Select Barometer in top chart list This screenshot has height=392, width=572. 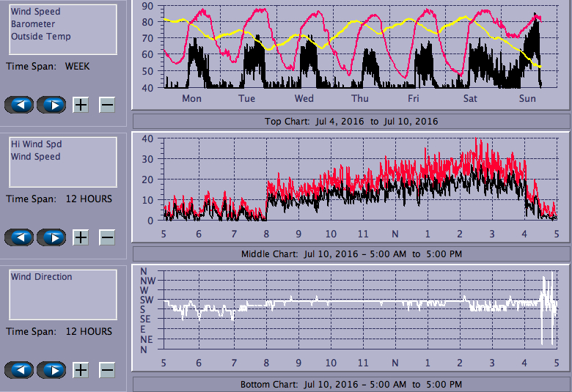pyautogui.click(x=32, y=24)
